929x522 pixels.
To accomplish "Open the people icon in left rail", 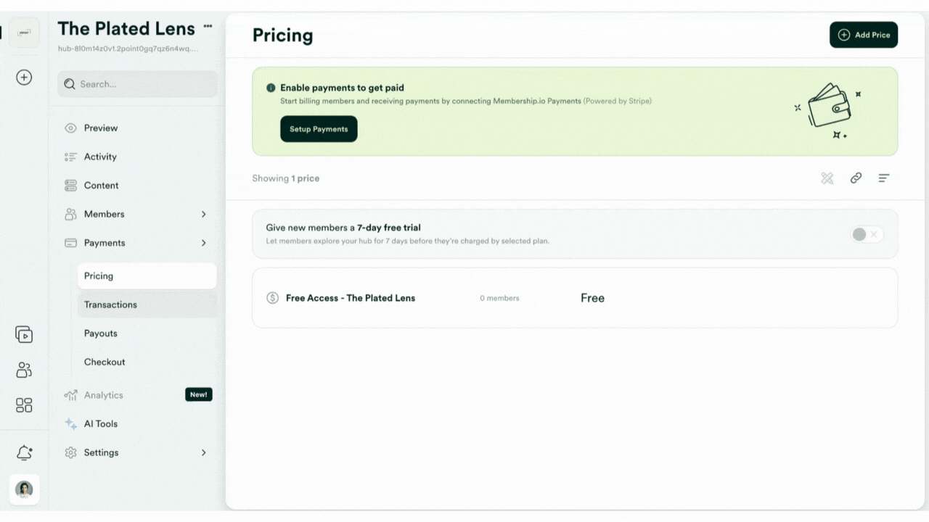I will [24, 370].
